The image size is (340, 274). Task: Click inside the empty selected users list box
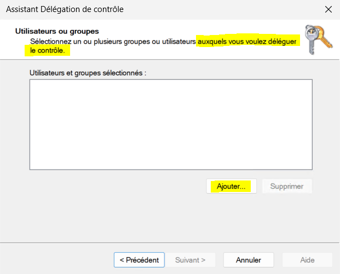tap(170, 125)
